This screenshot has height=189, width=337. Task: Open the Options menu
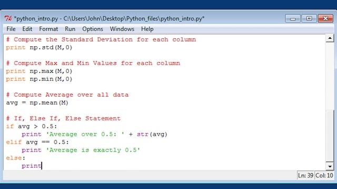(x=93, y=29)
